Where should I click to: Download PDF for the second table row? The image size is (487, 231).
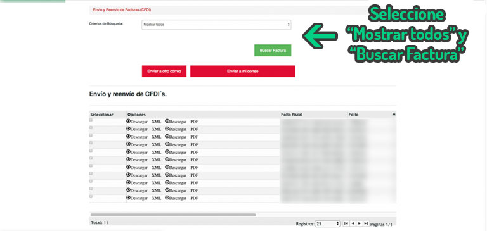[x=182, y=129]
